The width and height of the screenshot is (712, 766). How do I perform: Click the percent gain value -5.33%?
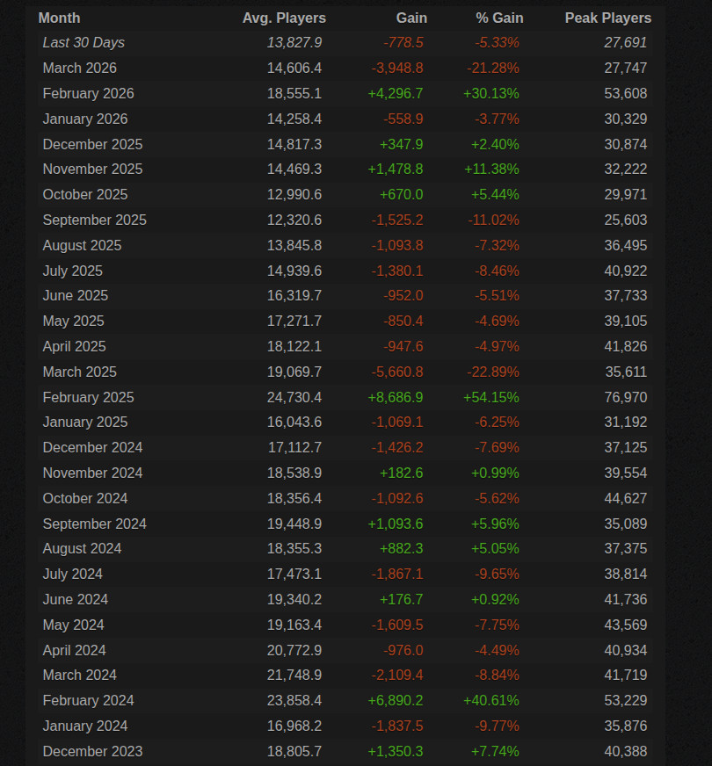point(497,43)
